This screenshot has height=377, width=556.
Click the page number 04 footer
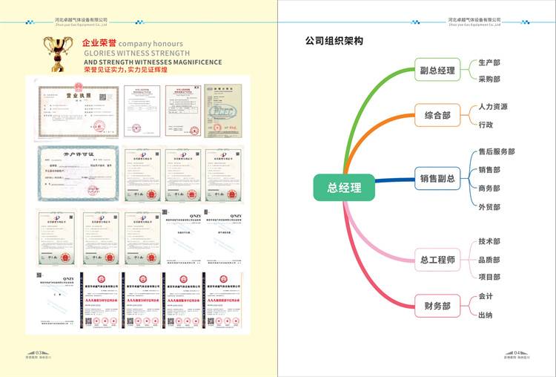coord(519,353)
